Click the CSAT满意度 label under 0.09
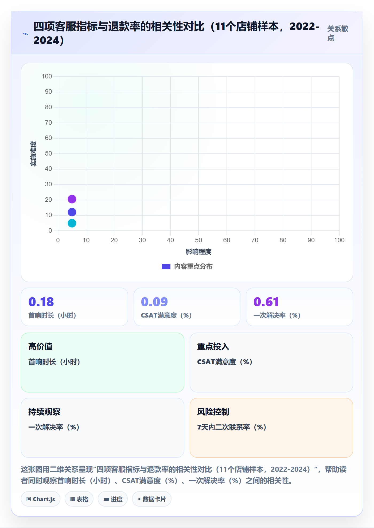 166,315
